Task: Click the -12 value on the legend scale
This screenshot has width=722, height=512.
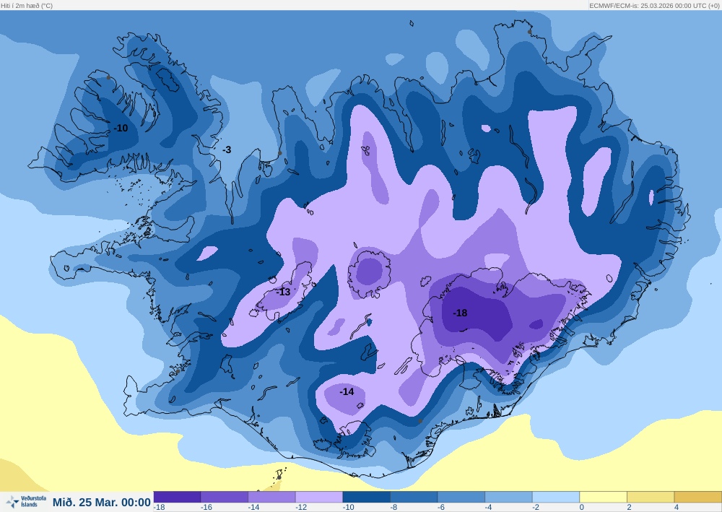Action: pos(301,508)
